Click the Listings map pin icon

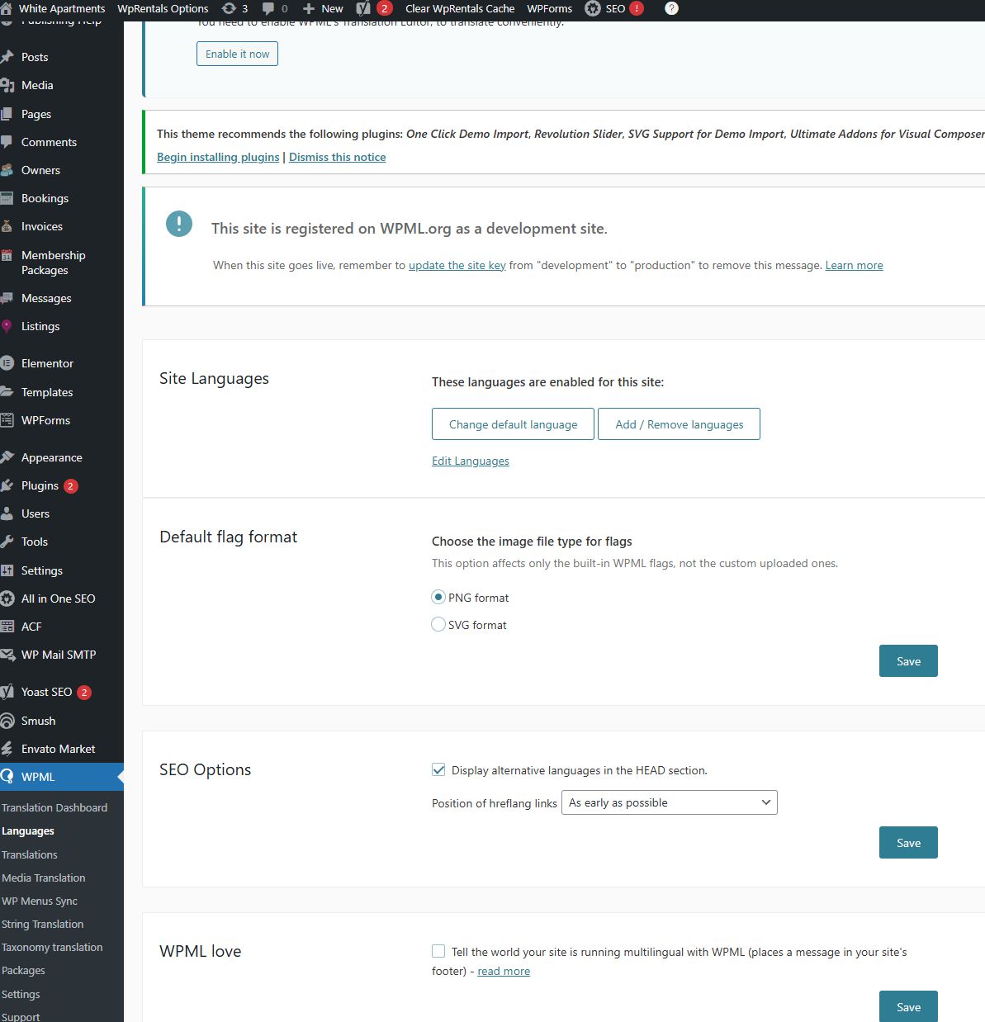click(x=7, y=326)
